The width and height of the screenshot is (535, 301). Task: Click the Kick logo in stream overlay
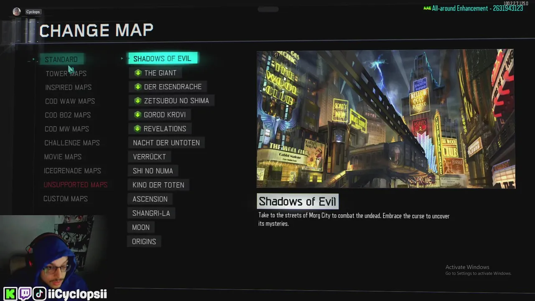10,293
